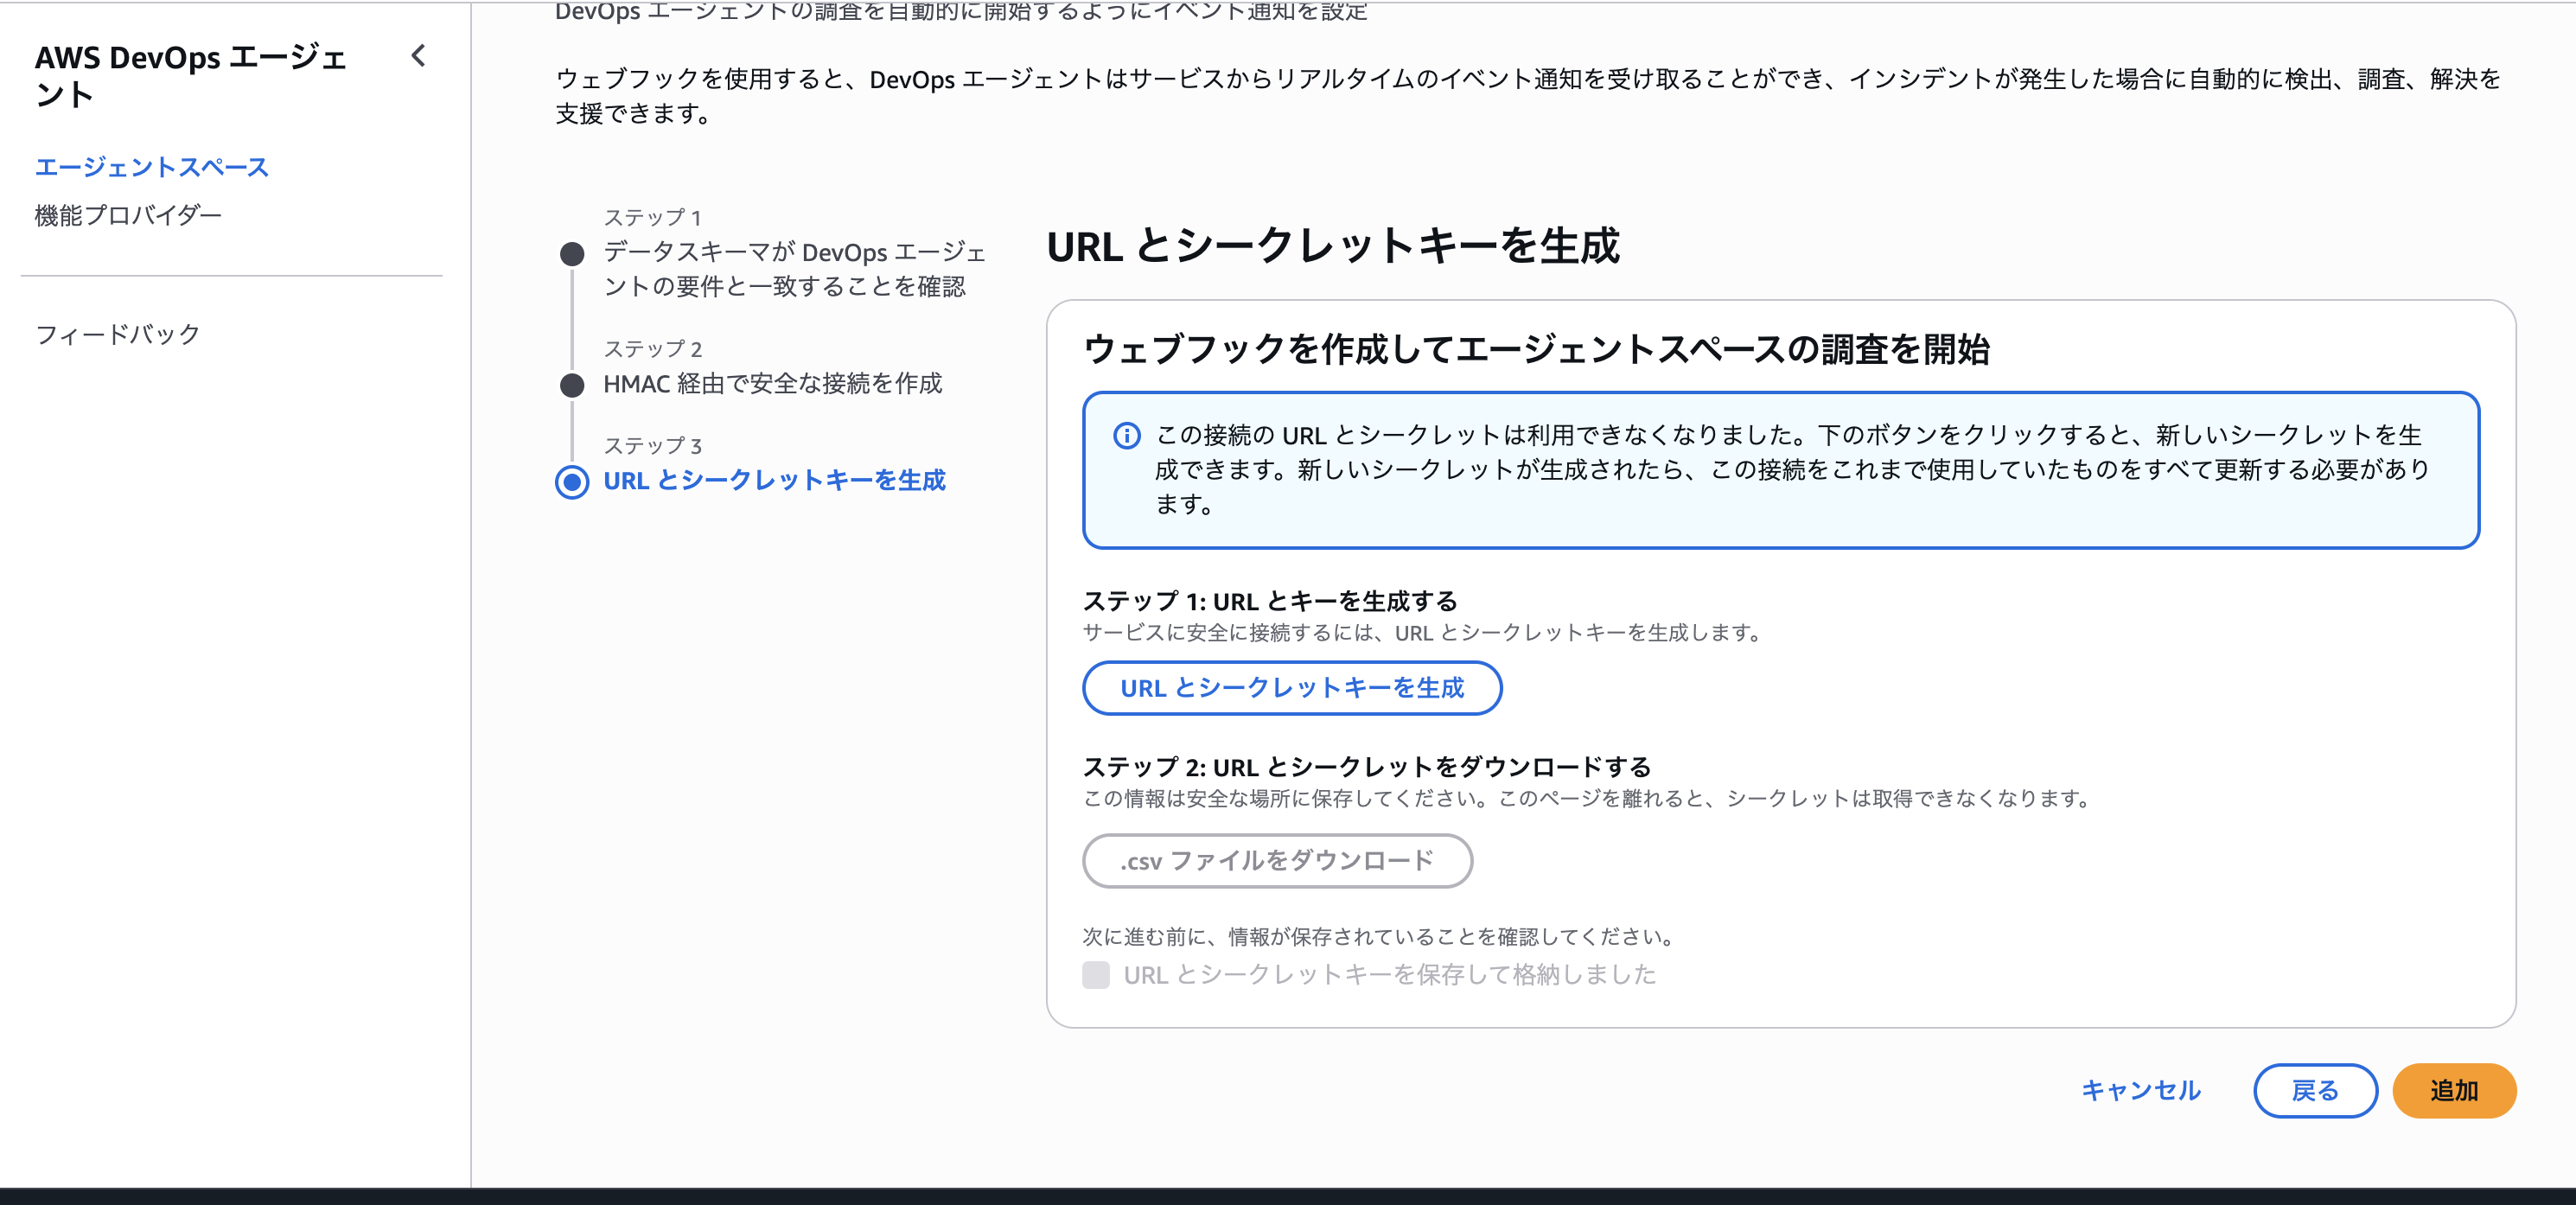The width and height of the screenshot is (2576, 1205).
Task: Click the text ステップ 2: URL とシークレットをダウンロードする
Action: [x=1367, y=767]
